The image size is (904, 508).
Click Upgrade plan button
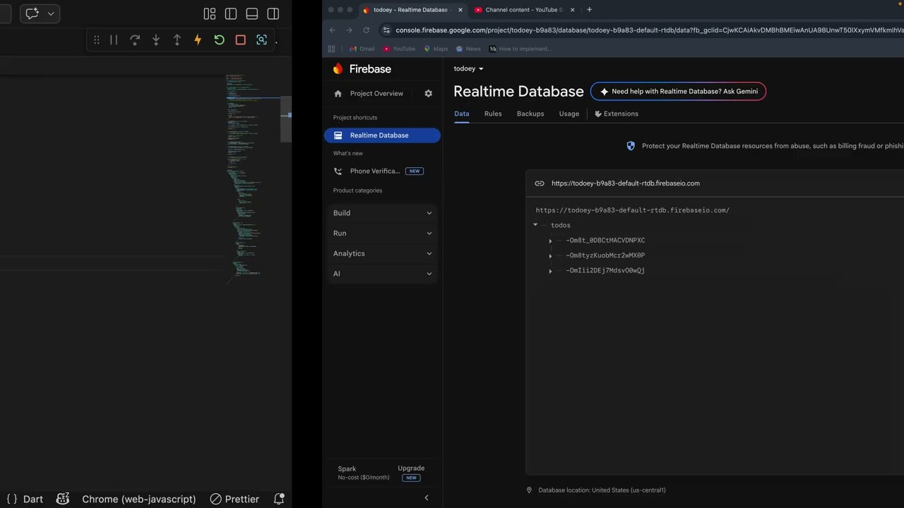tap(411, 472)
